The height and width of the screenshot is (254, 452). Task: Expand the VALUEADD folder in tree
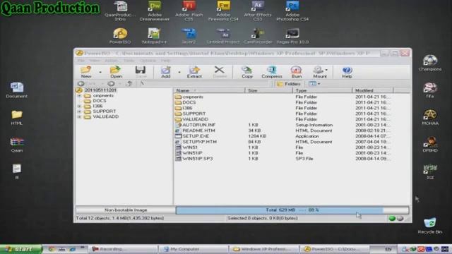click(x=79, y=117)
